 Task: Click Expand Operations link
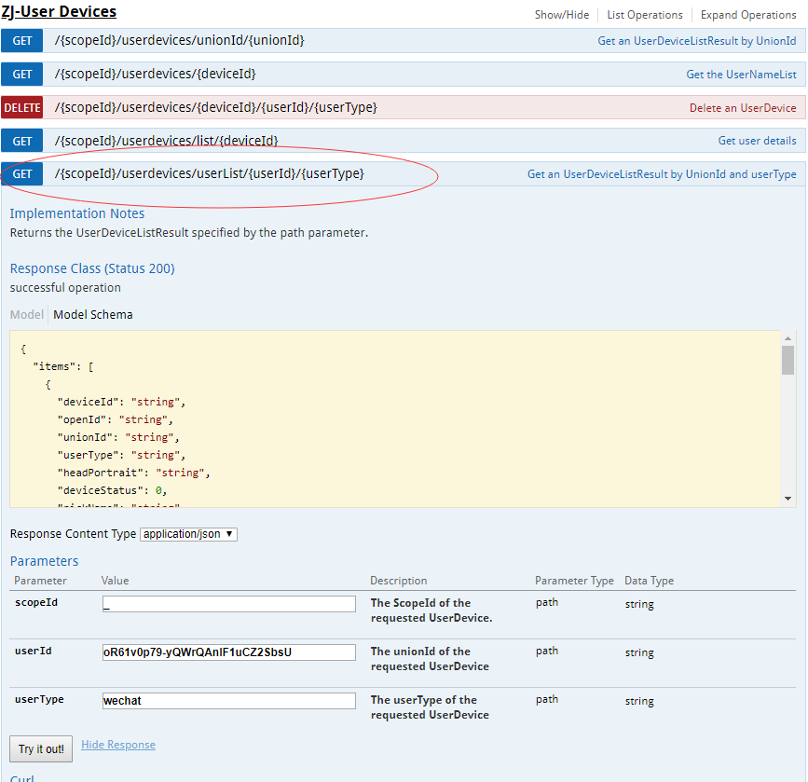click(x=748, y=15)
